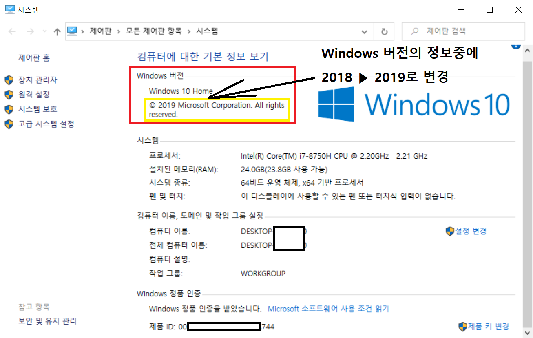Open 장치 관리자 link
The height and width of the screenshot is (338, 533).
[x=38, y=80]
